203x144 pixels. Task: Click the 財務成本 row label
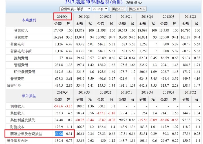click(17, 127)
